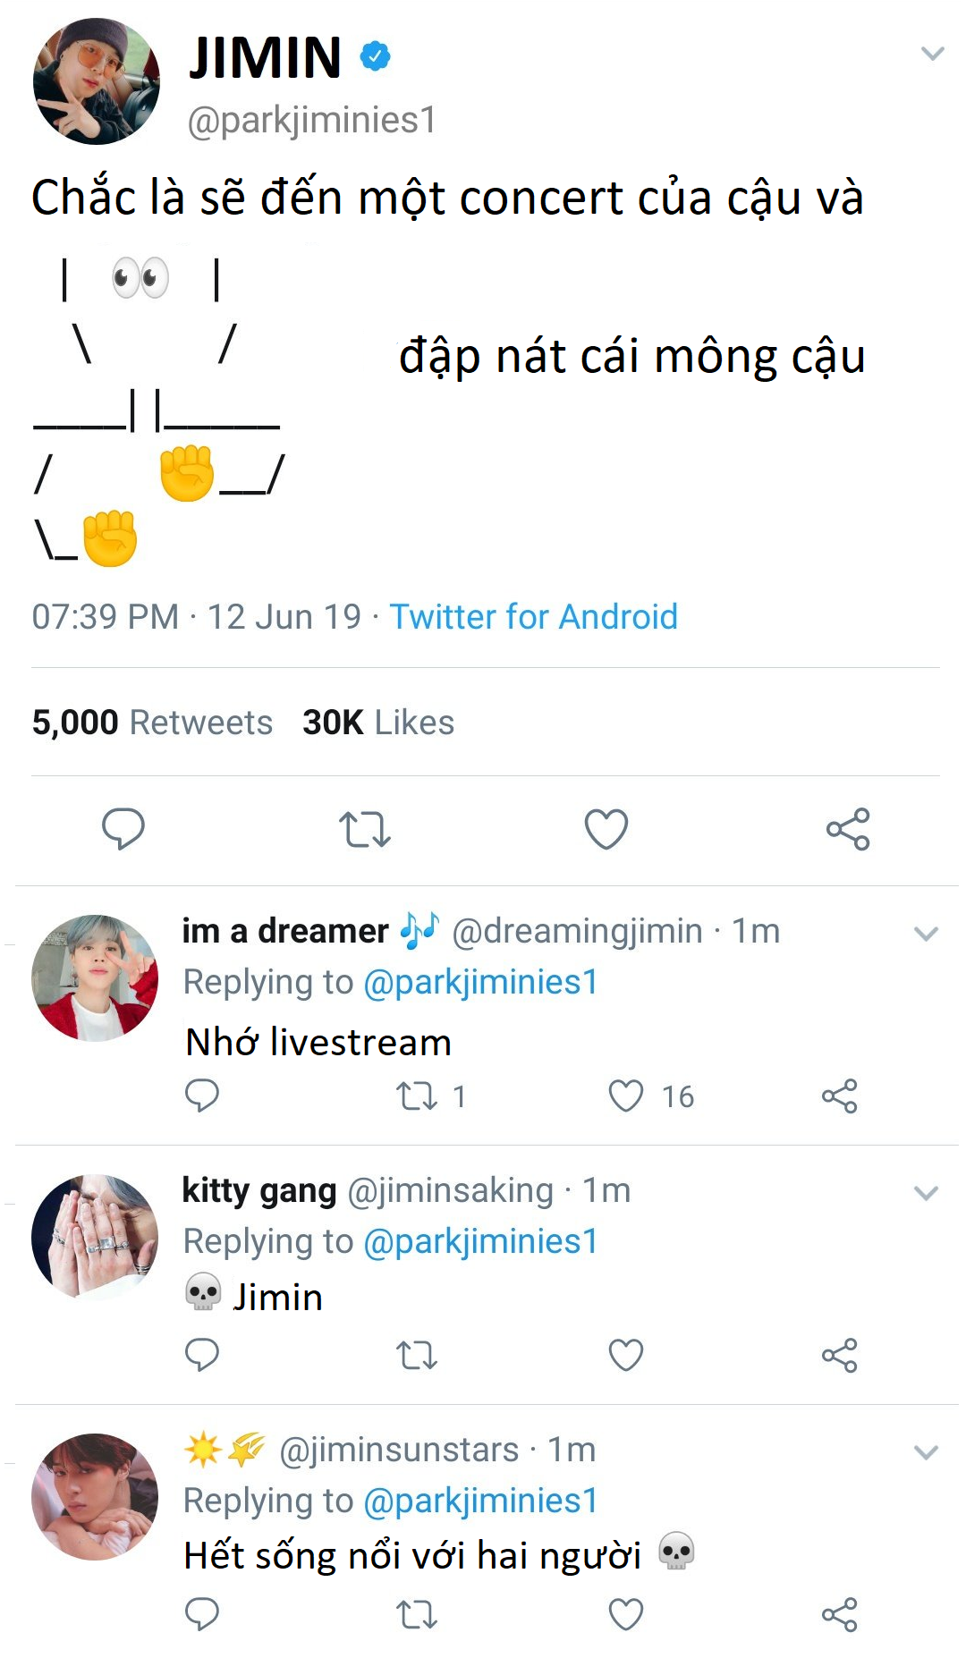The height and width of the screenshot is (1658, 966).
Task: Retweet the 'Nhớ livestream' reply
Action: [x=417, y=1095]
